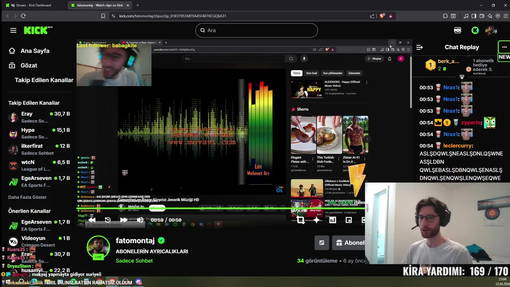Screen dimensions: 510x287
Task: Open the browser main menu
Action: (506, 16)
